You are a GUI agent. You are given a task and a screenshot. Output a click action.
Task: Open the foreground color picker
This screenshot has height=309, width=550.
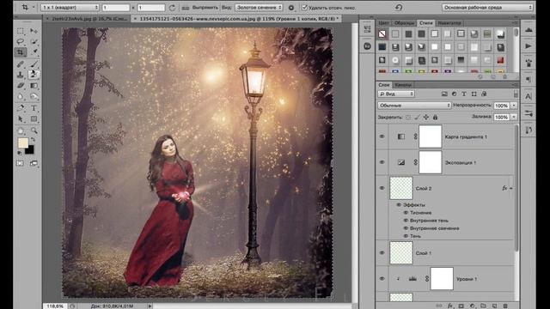[23, 142]
